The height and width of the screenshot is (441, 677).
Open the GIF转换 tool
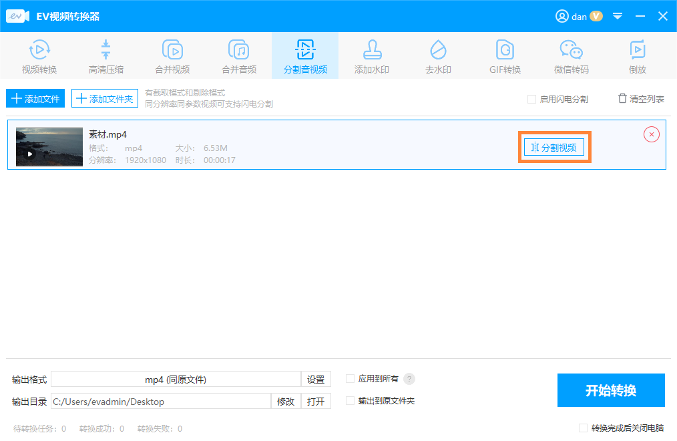point(504,56)
